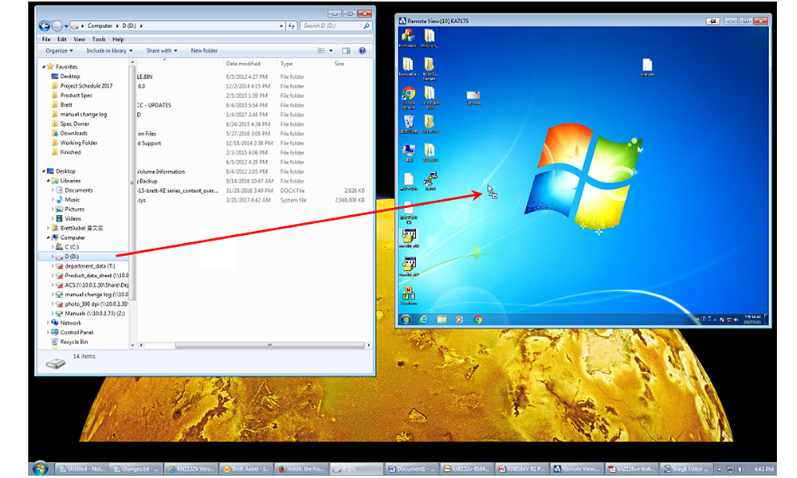Open the Share with dropdown
797x478 pixels.
point(160,50)
